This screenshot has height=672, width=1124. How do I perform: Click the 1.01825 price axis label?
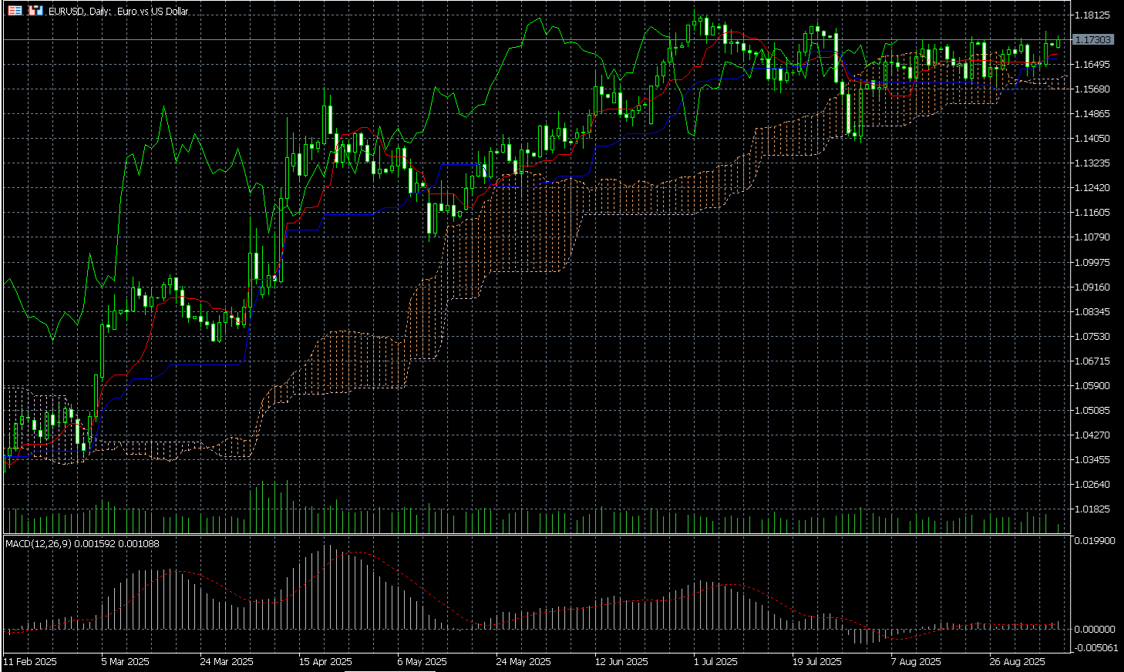click(x=1092, y=509)
